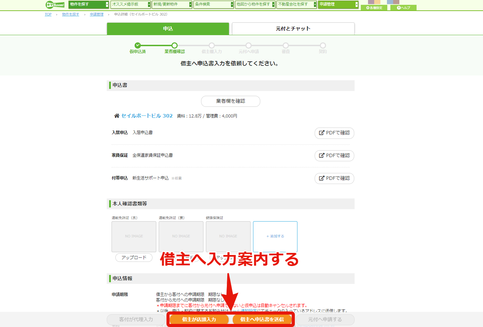The height and width of the screenshot is (327, 483).
Task: Select the 仮申込済 checkmark step
Action: click(138, 45)
